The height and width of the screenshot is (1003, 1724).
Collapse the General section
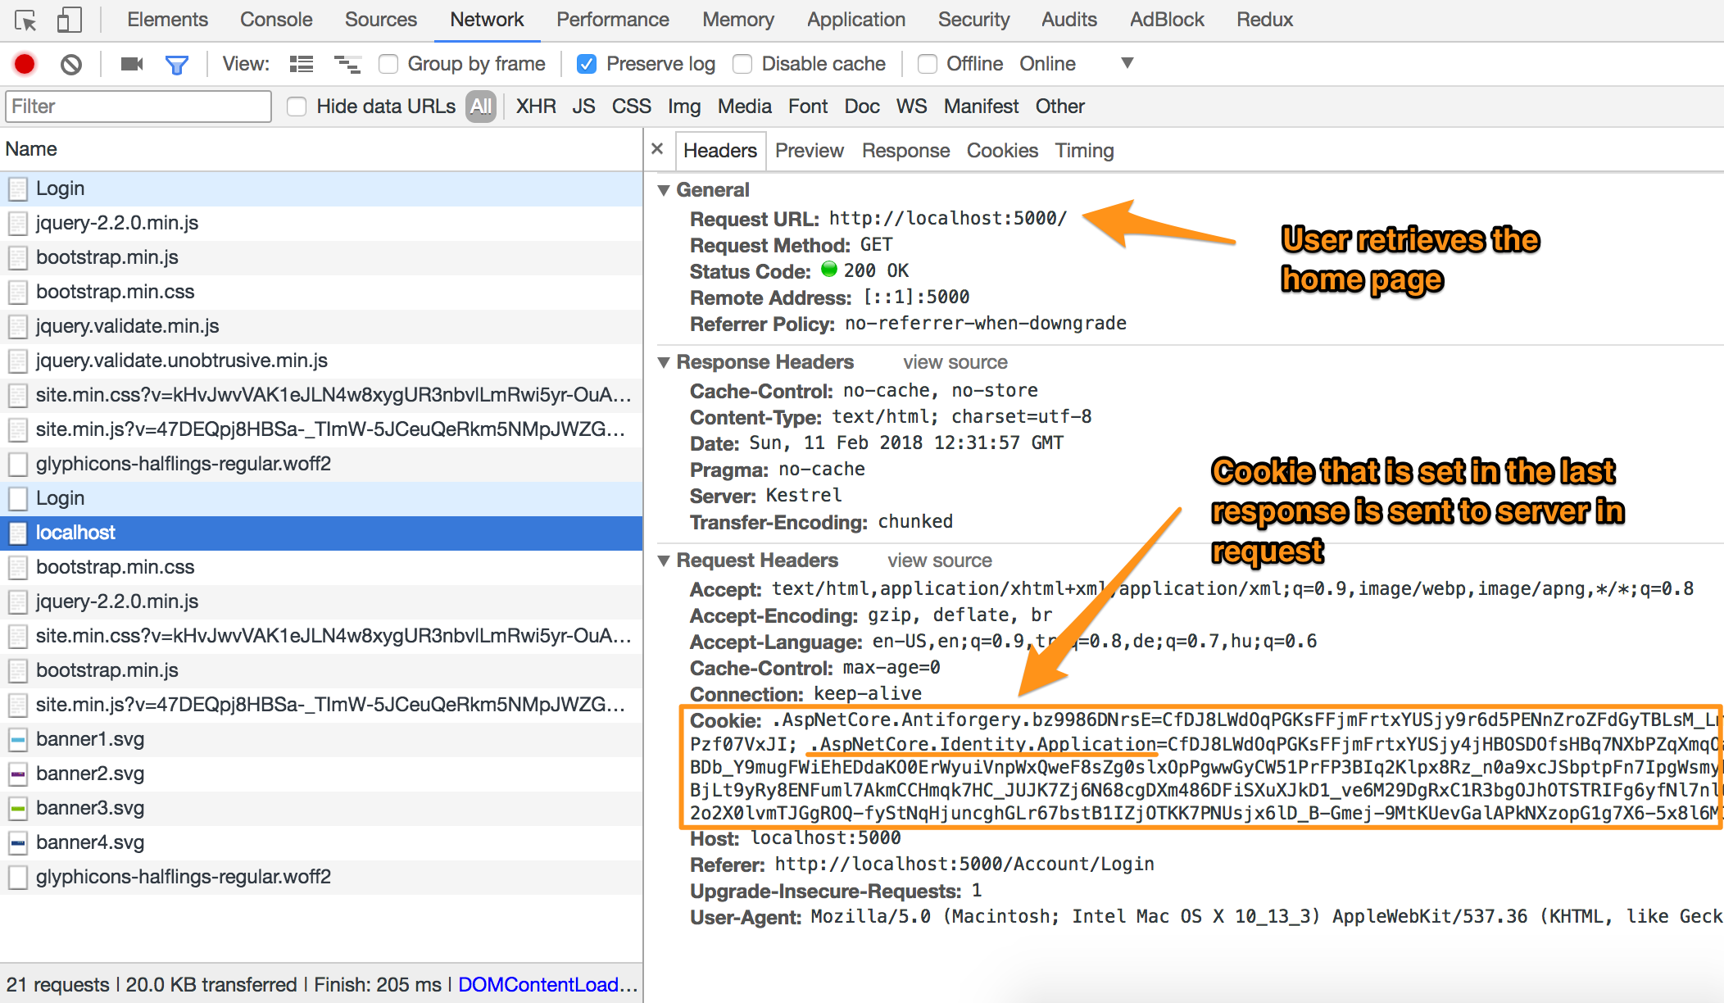(664, 190)
